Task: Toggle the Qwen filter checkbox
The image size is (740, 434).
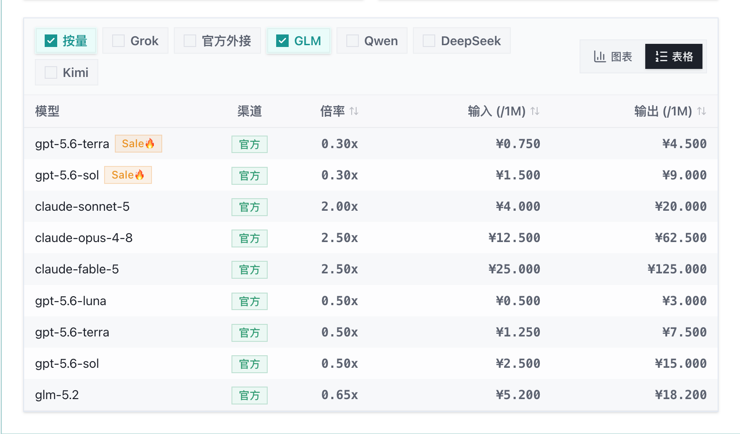Action: [x=353, y=41]
